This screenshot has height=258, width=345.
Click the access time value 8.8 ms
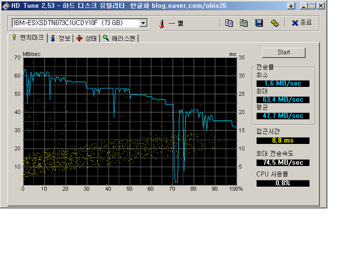point(283,141)
